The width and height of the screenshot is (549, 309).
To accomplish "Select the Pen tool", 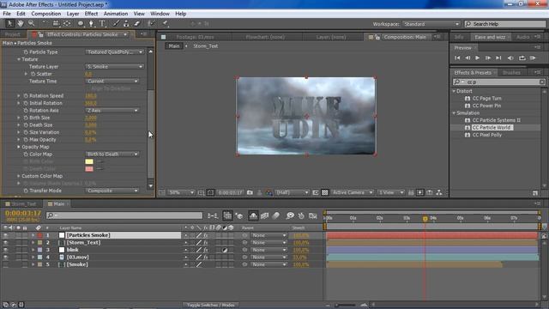I will pos(91,23).
